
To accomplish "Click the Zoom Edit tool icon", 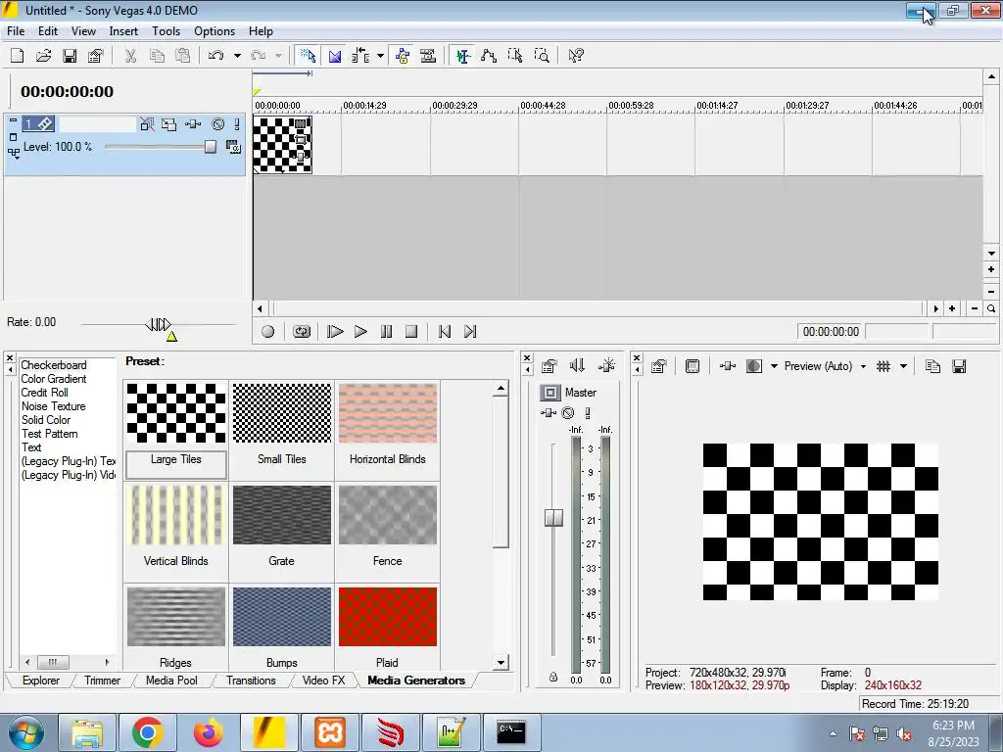I will pyautogui.click(x=542, y=56).
